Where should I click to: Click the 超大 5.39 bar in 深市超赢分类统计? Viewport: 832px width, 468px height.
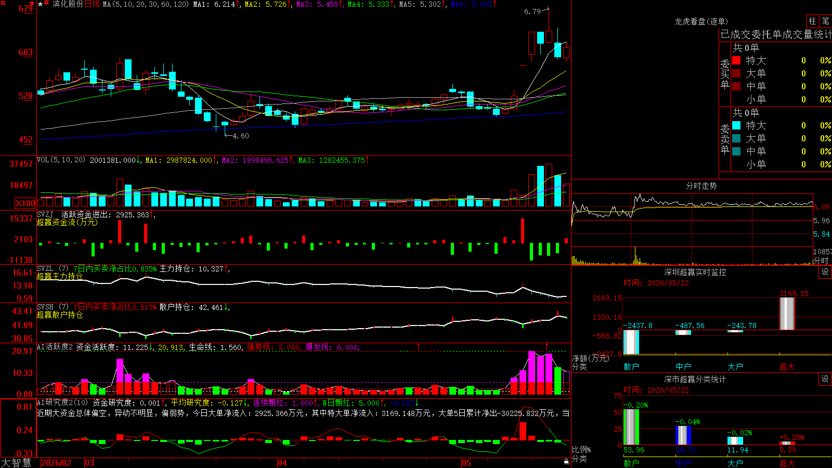click(787, 443)
